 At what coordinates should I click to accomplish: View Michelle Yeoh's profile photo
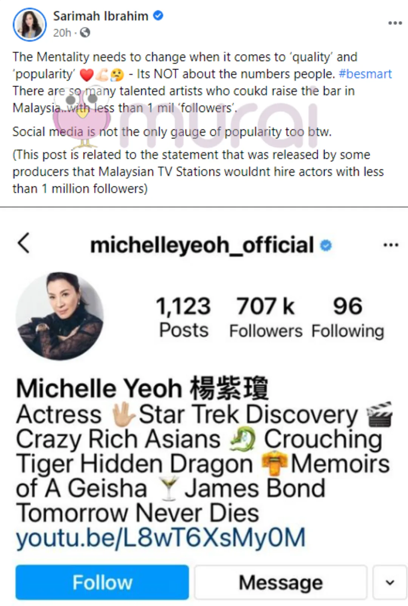click(60, 316)
